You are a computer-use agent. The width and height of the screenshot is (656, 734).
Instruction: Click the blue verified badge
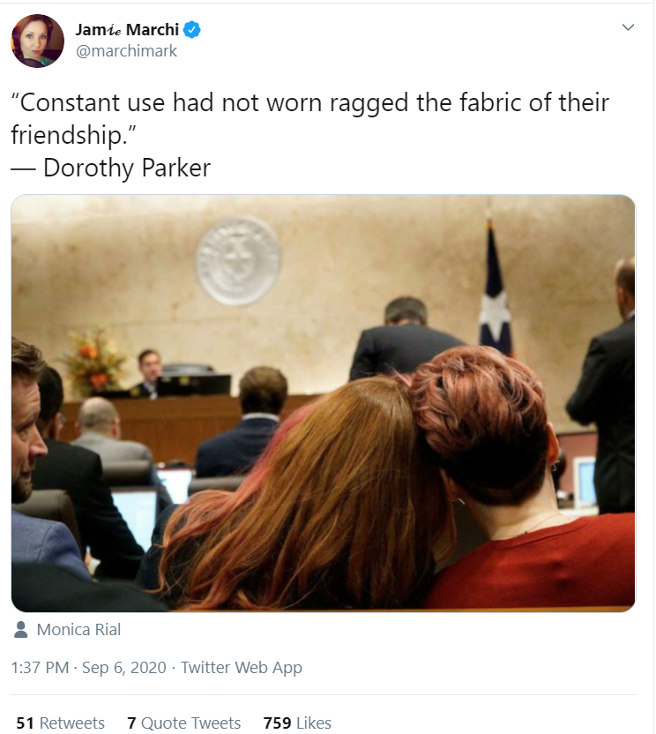[x=191, y=29]
